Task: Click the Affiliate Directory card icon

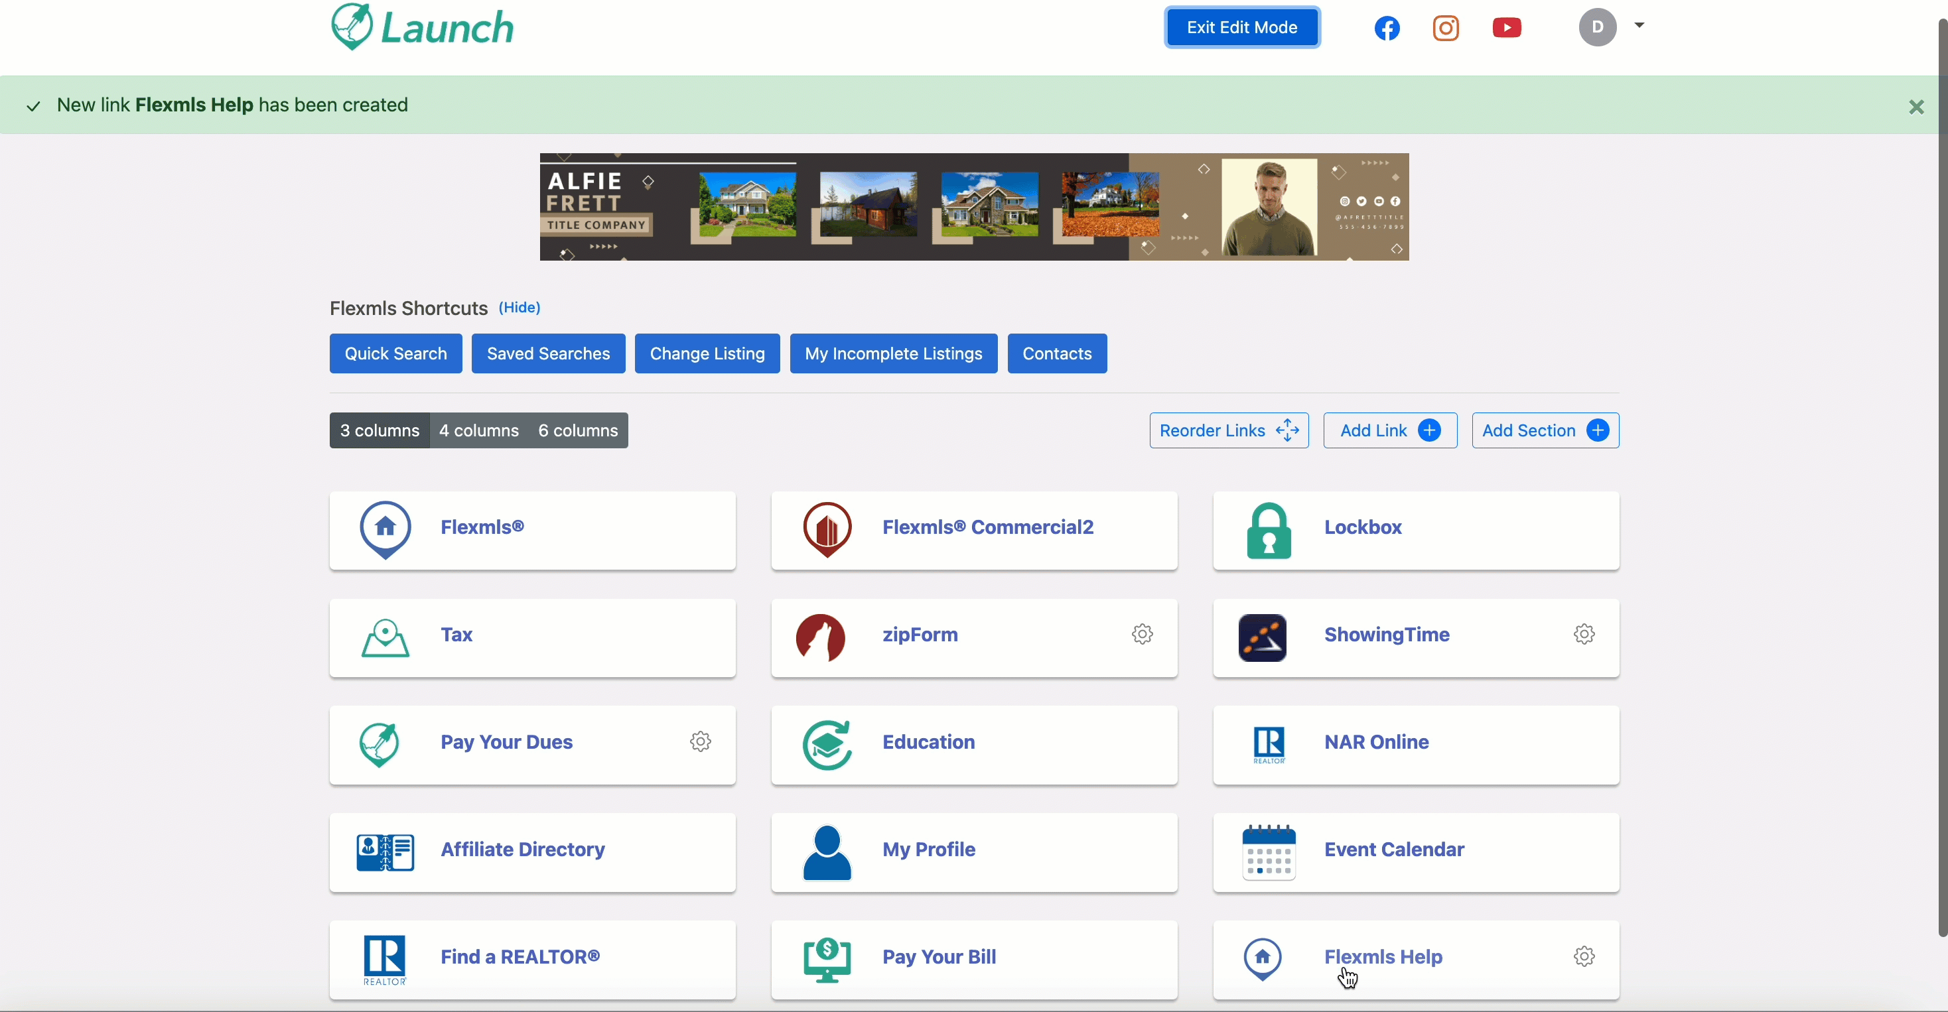Action: tap(385, 853)
